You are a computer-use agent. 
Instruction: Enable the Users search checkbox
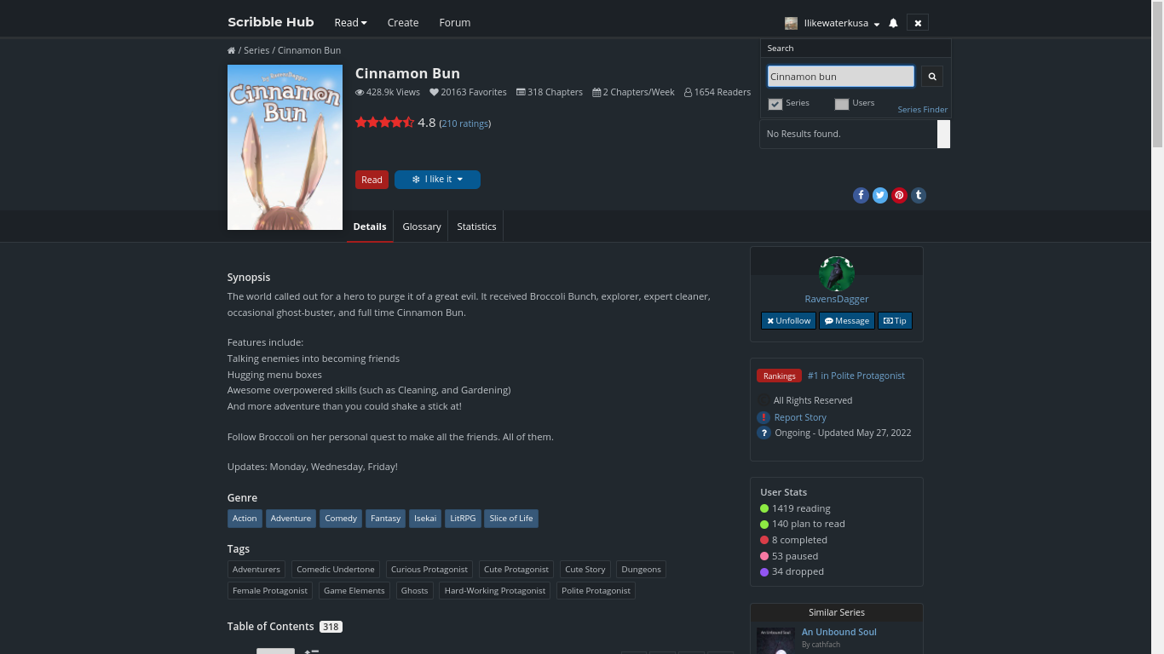[842, 104]
